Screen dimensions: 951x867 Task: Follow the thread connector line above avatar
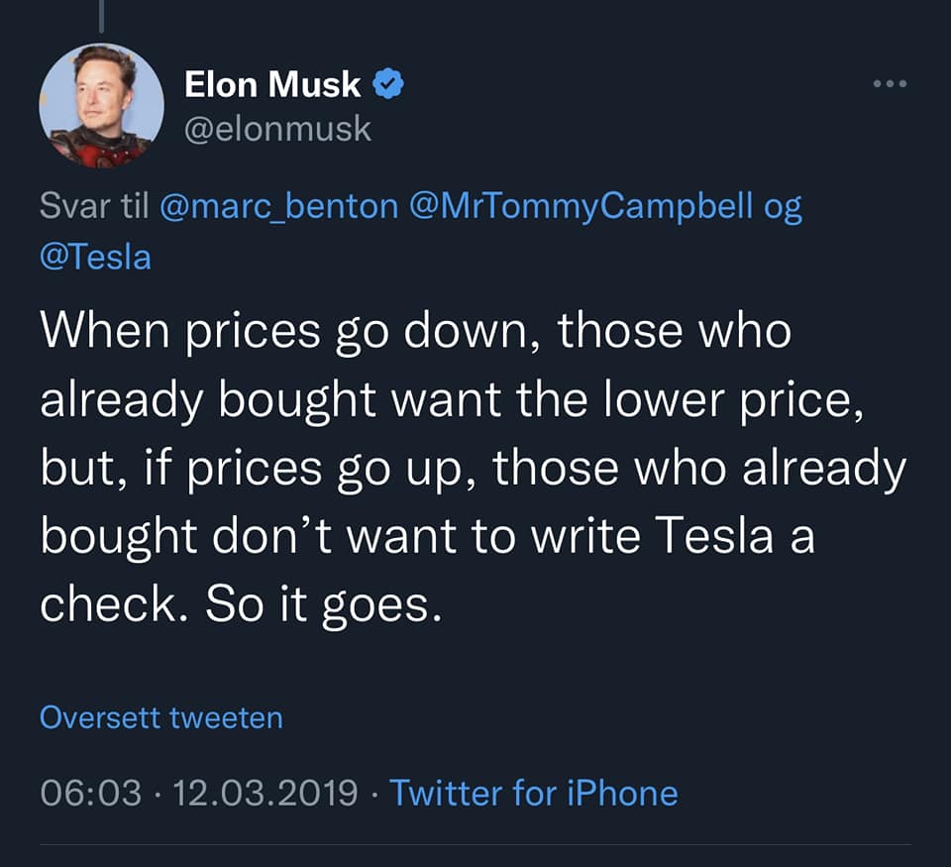click(101, 17)
